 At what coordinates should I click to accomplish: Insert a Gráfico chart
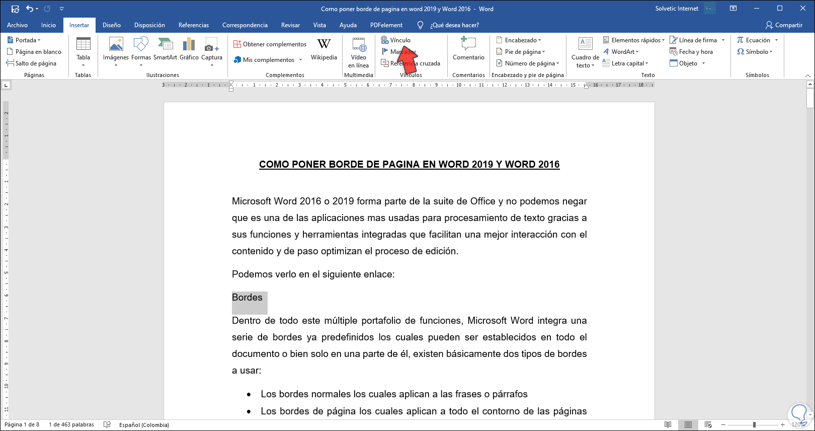189,49
